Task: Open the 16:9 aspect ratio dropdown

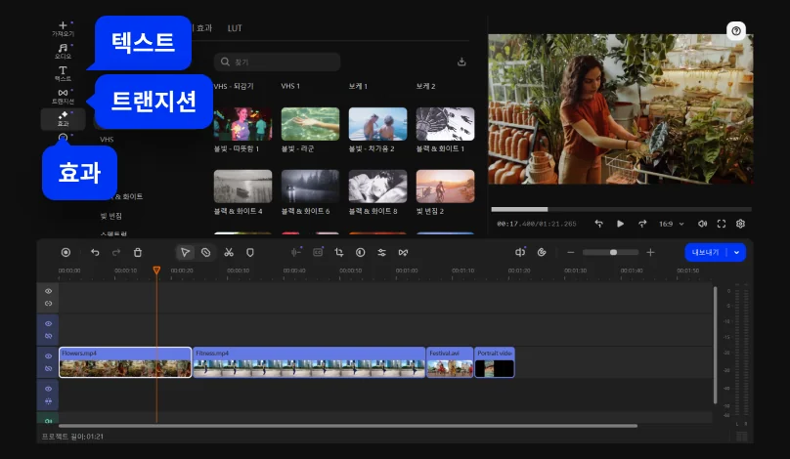Action: 671,224
